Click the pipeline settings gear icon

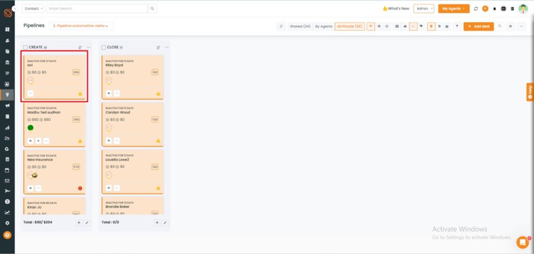[510, 26]
